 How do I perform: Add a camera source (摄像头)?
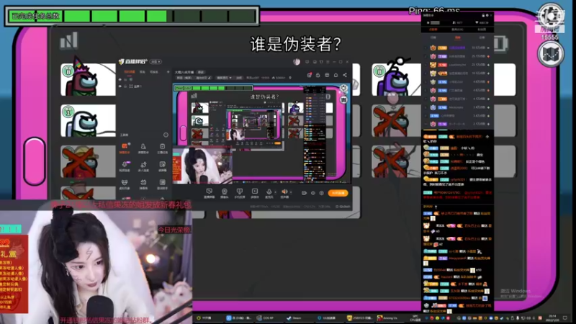224,193
